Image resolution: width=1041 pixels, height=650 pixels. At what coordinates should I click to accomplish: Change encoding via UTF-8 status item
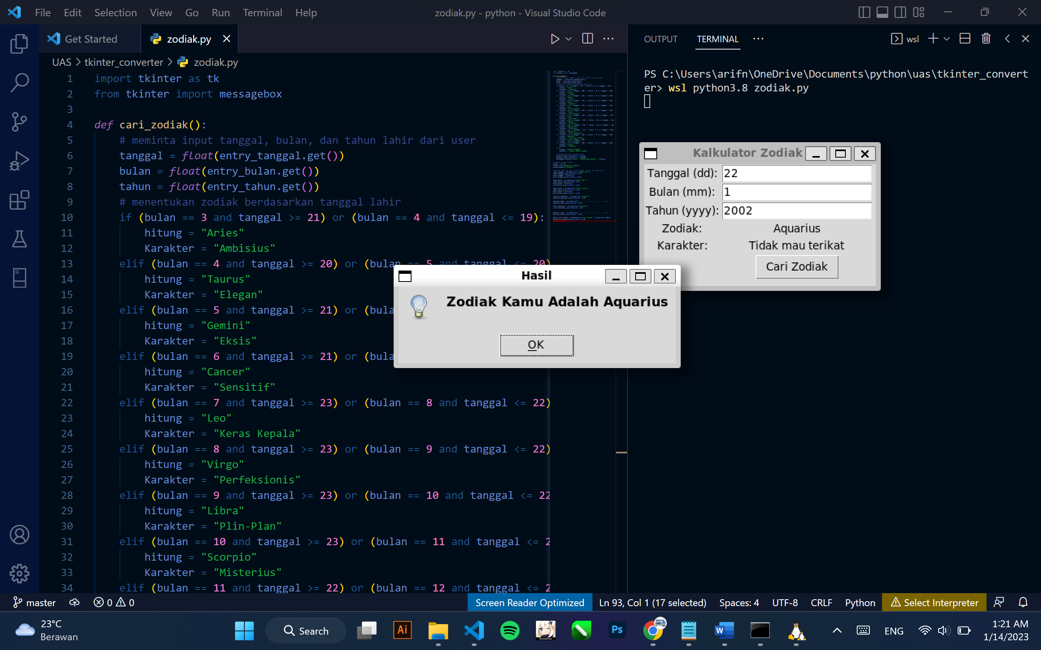785,602
